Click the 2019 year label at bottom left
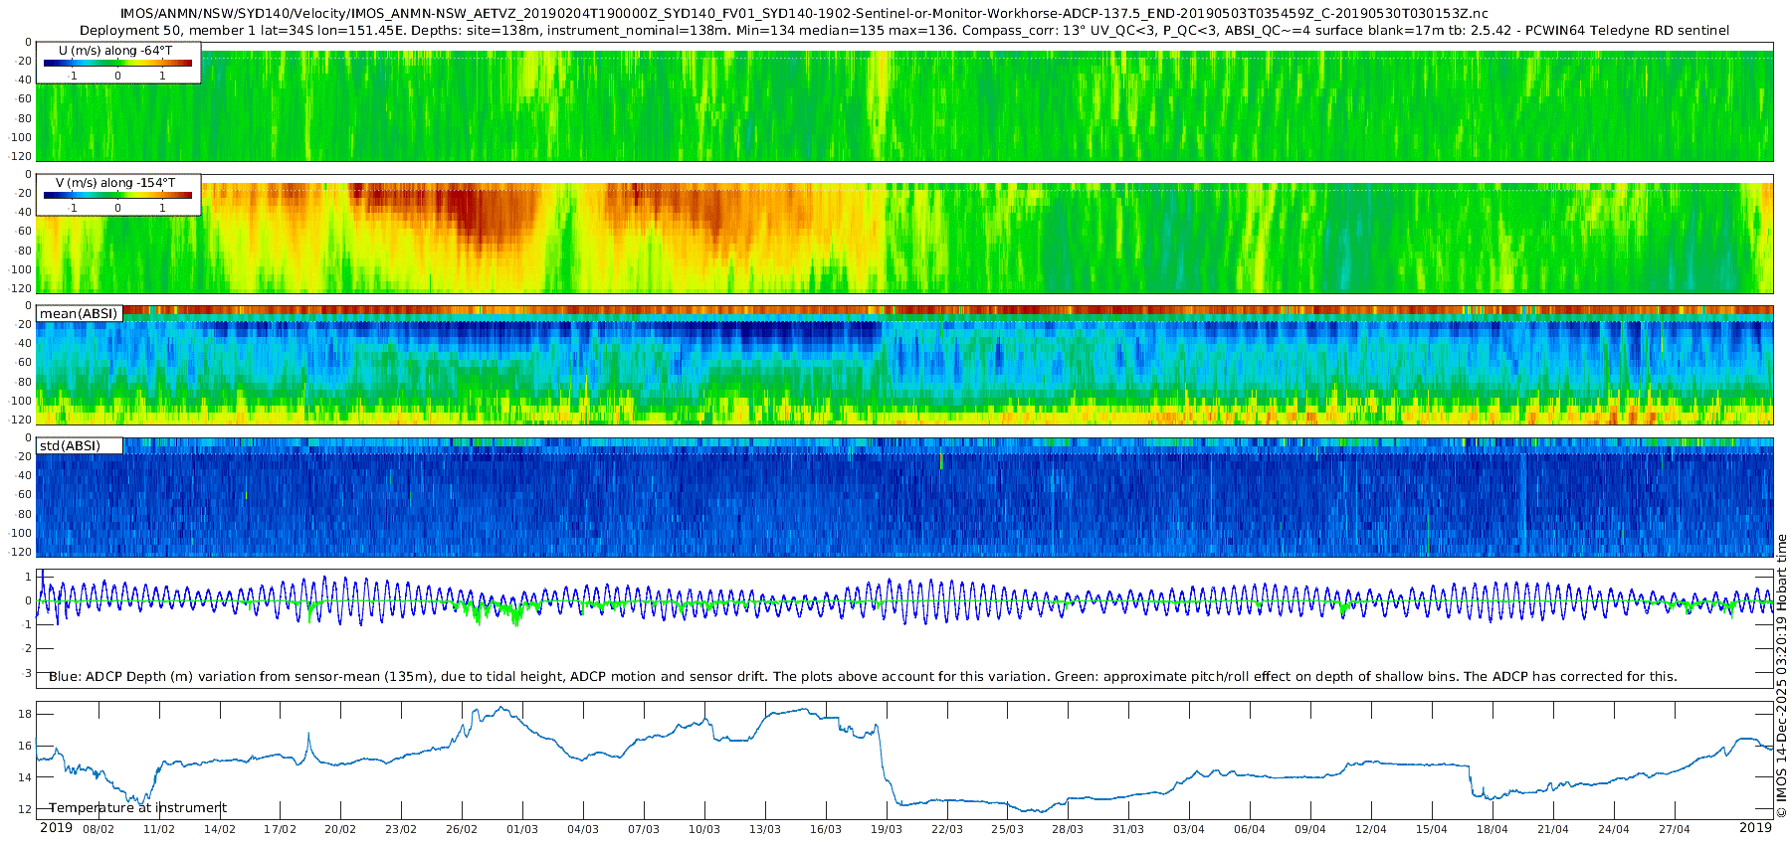The height and width of the screenshot is (845, 1791). [x=56, y=828]
